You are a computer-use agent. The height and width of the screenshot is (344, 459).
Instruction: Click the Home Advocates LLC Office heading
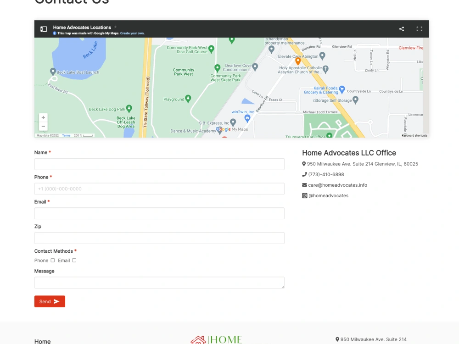tap(349, 153)
